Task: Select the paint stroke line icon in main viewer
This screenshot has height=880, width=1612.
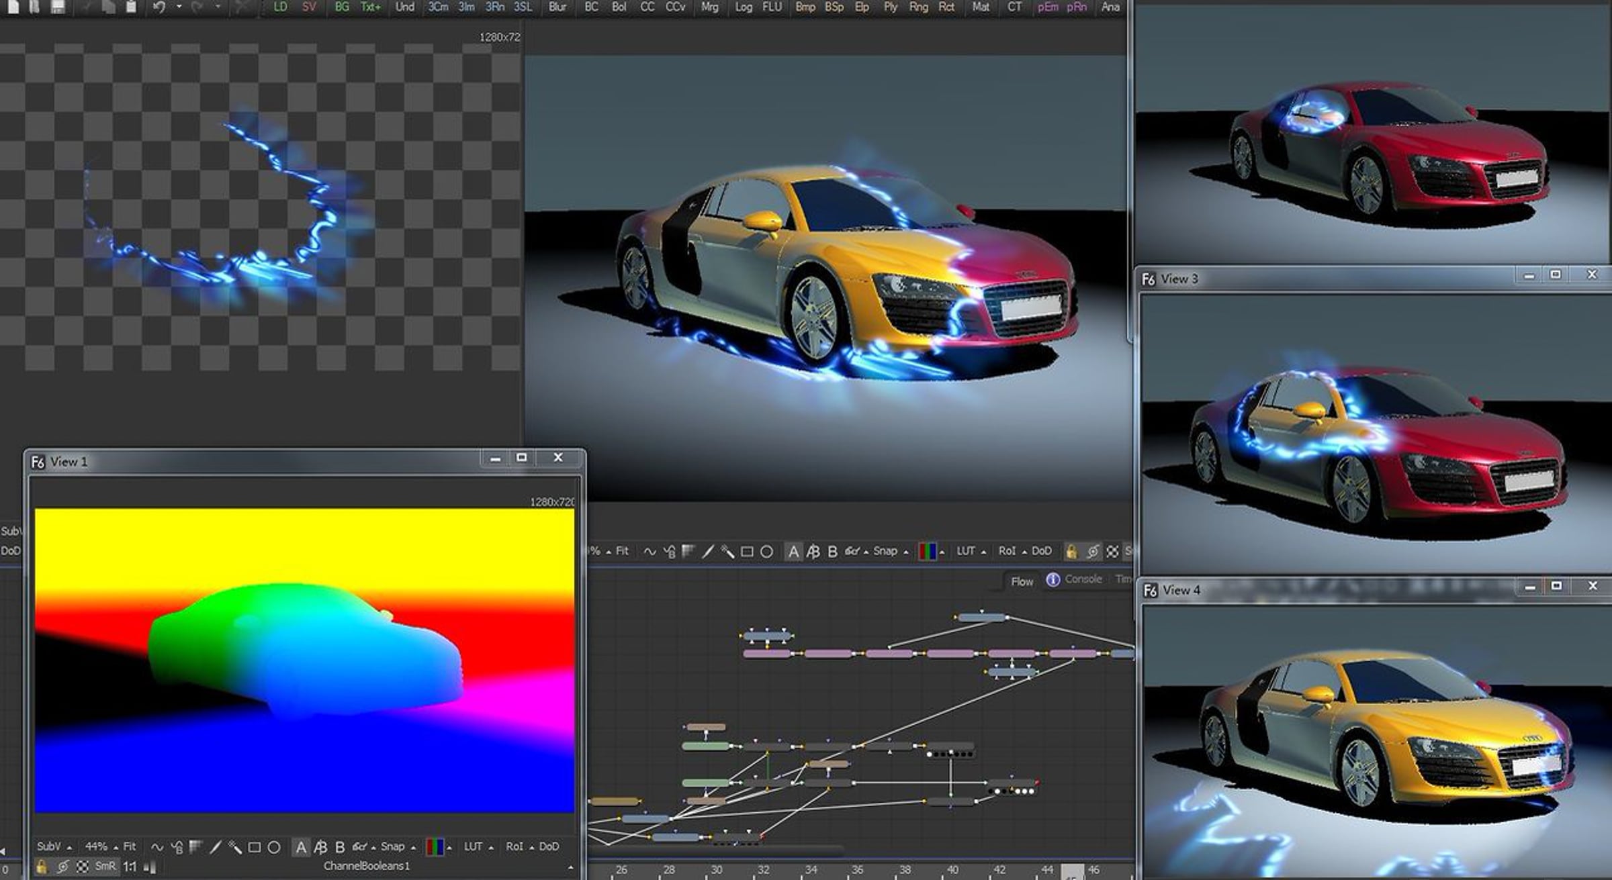Action: [x=708, y=552]
